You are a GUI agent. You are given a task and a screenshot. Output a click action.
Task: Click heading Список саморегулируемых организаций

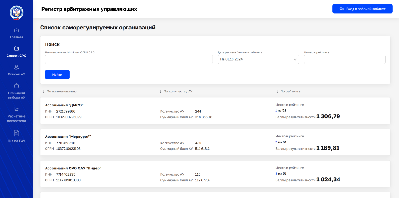point(98,28)
